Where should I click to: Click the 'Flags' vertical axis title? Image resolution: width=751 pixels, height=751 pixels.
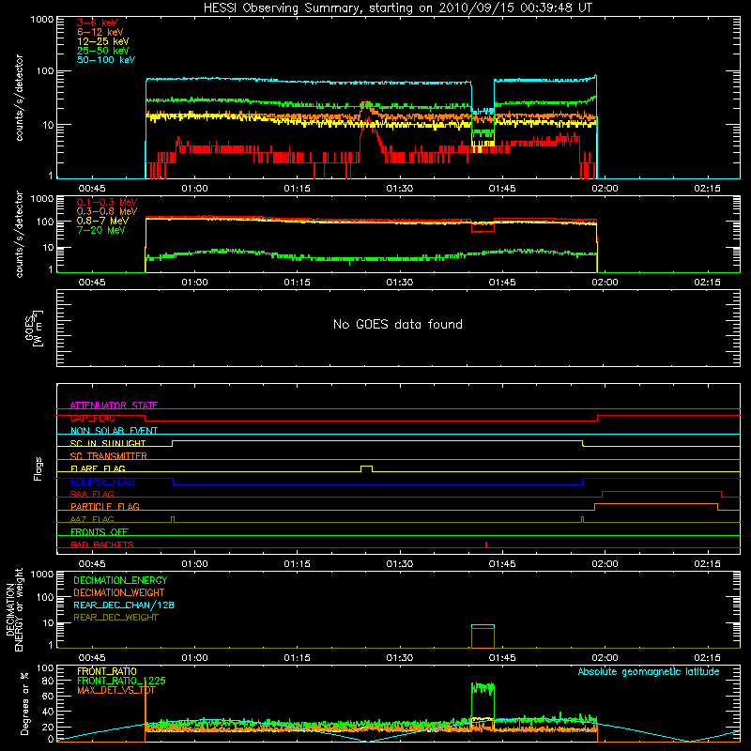pos(38,468)
